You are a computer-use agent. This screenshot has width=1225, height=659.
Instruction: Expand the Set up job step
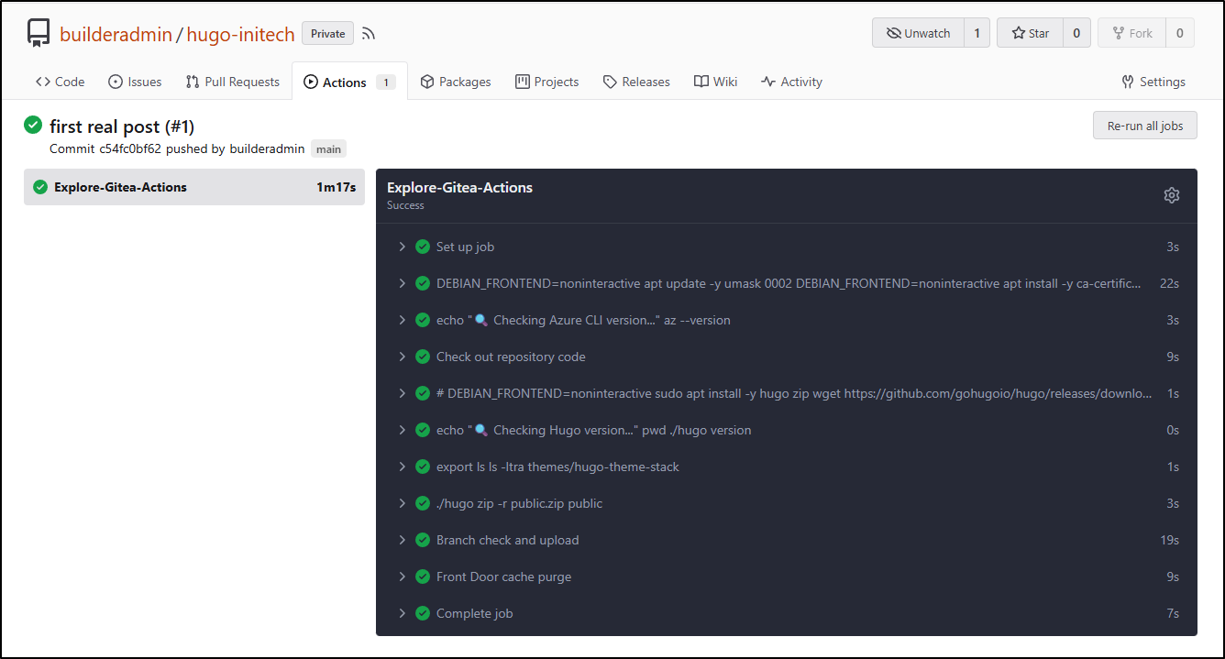[x=402, y=247]
